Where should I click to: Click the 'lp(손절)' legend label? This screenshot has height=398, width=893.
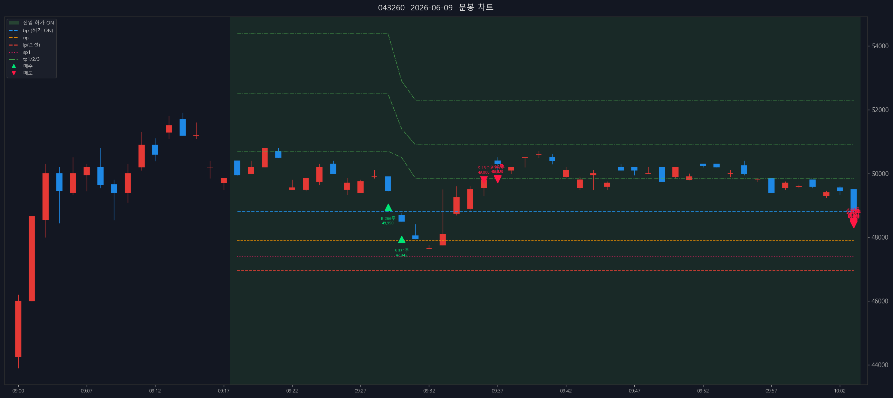[x=31, y=45]
